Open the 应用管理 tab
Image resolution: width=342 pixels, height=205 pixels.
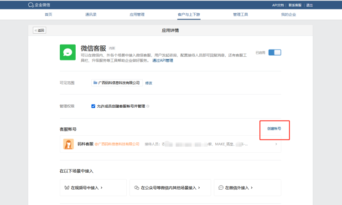(x=137, y=15)
